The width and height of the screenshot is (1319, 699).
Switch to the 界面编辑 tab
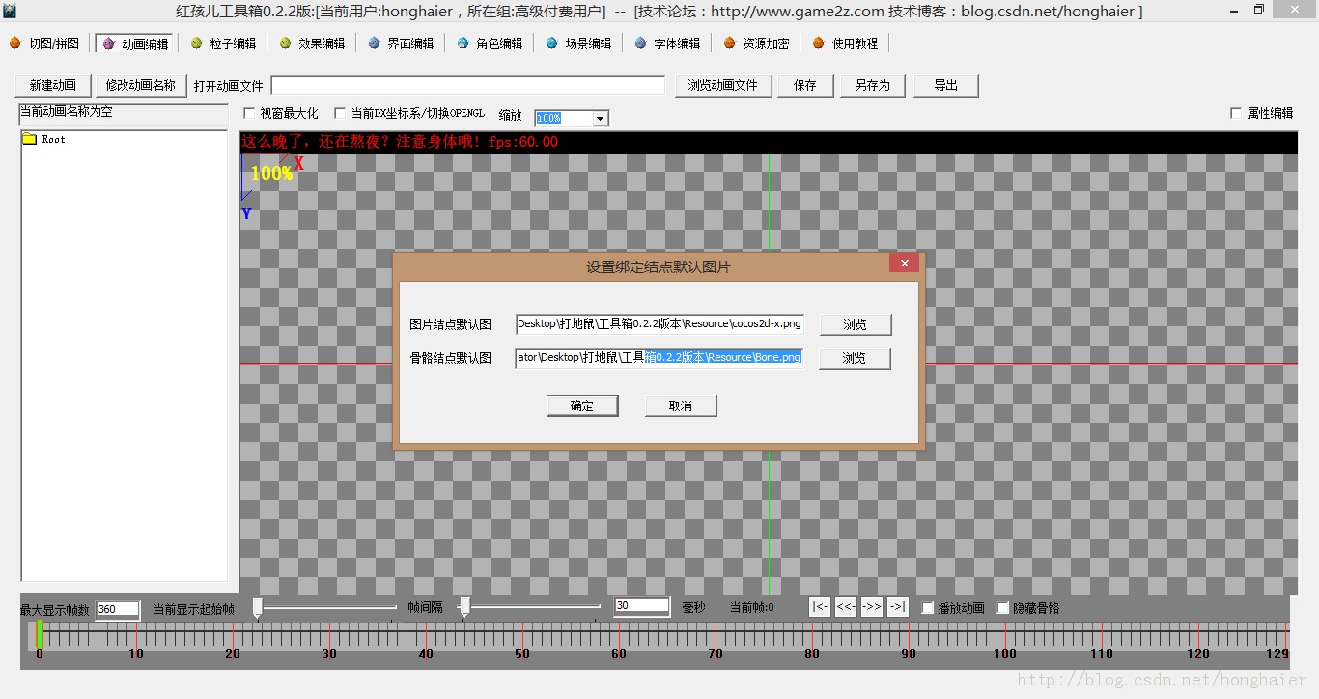pos(400,43)
